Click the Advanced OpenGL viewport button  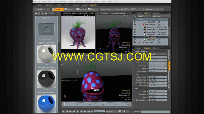click(118, 13)
